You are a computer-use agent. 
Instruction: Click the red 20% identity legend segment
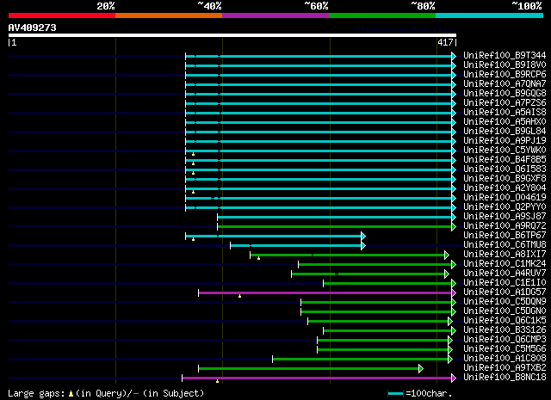[x=62, y=15]
